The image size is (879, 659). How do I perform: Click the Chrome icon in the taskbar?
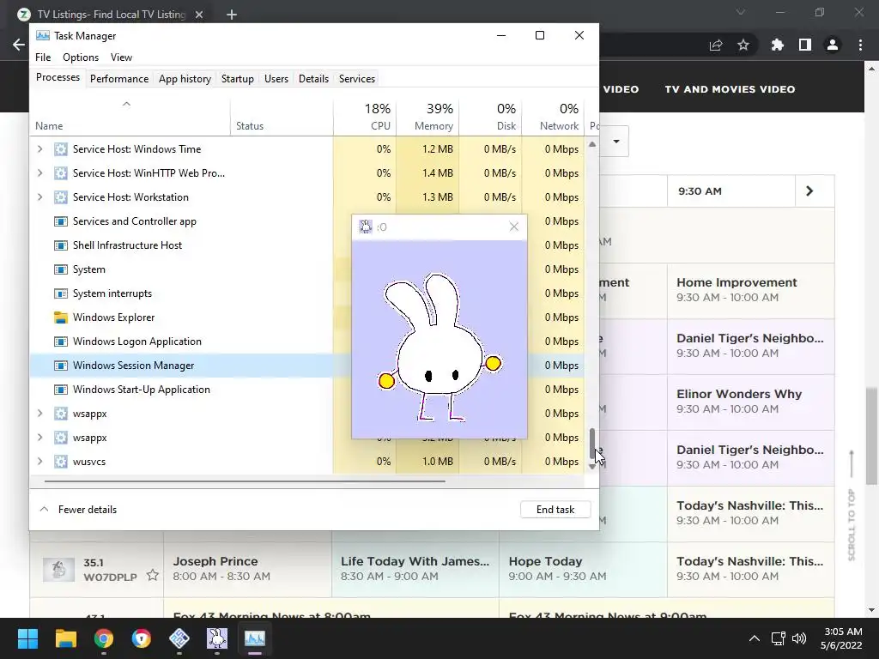[104, 638]
